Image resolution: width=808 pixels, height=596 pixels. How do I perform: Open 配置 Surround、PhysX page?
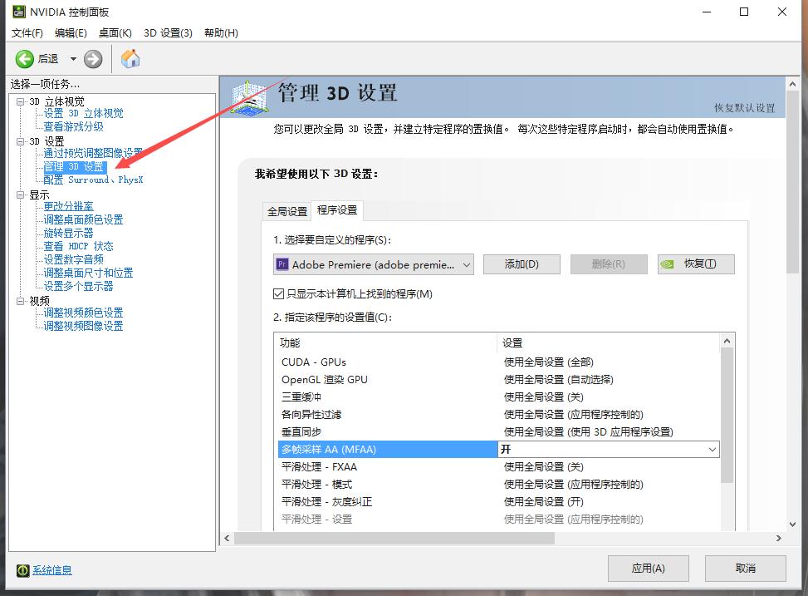[93, 180]
